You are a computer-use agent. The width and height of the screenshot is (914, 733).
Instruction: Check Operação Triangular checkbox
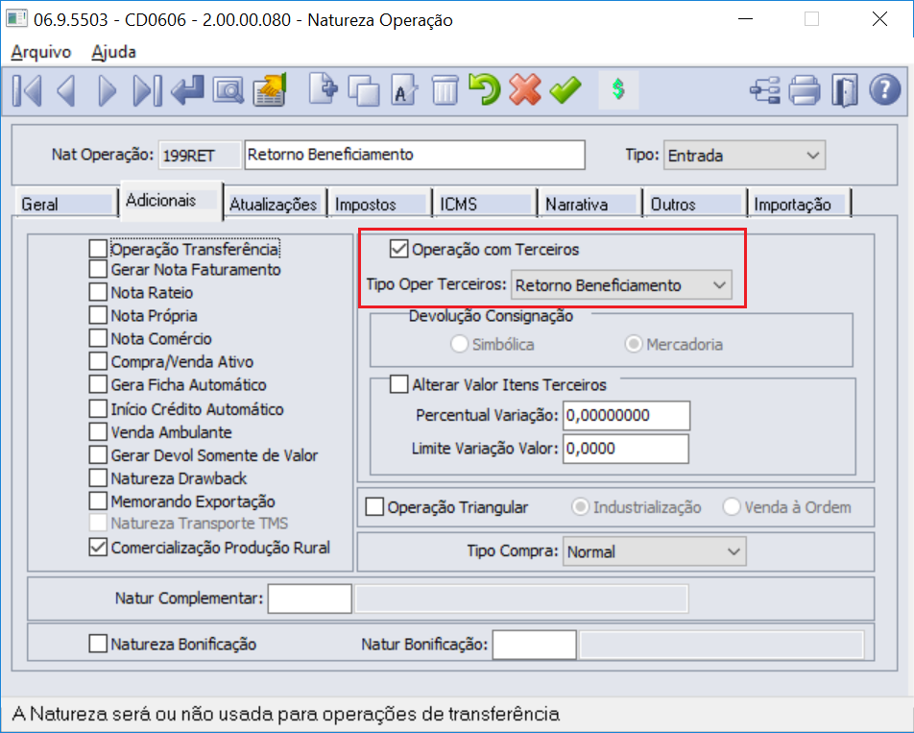[x=374, y=506]
